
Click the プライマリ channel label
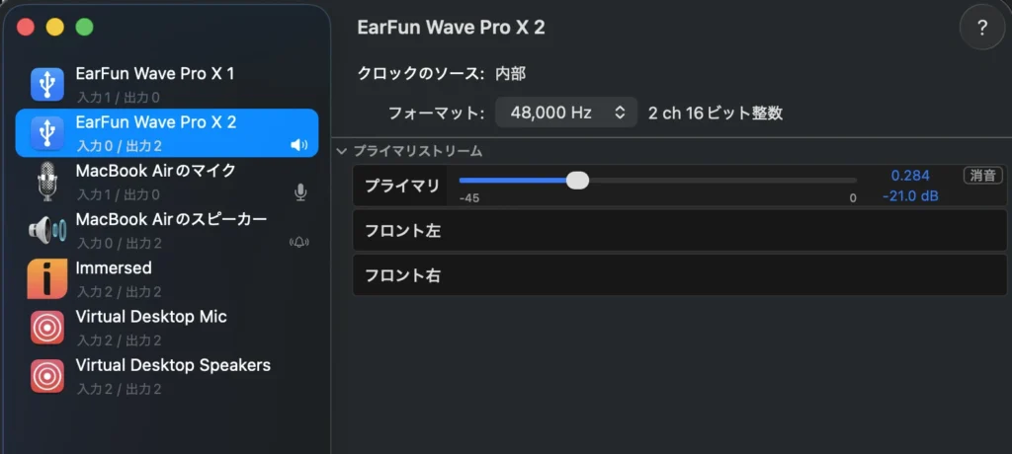[x=402, y=186]
